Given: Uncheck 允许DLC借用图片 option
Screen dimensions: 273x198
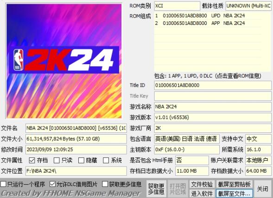Looking at the screenshot, I should (52, 184).
